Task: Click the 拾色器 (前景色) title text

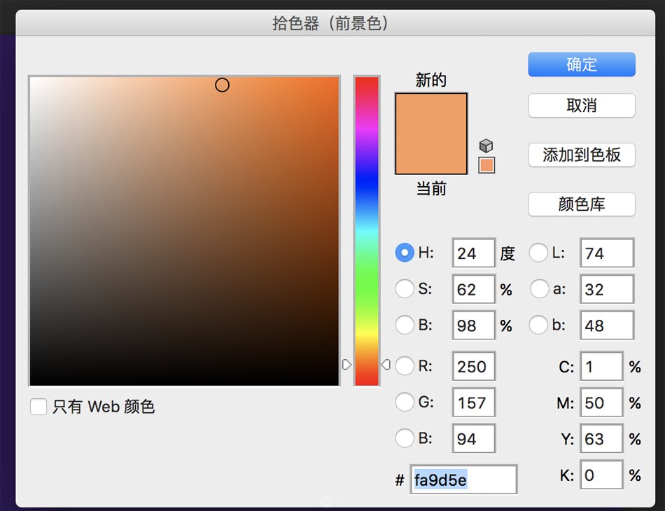Action: pos(330,23)
